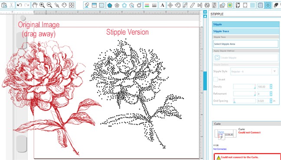Click the Refinement value stepper
Image resolution: width=281 pixels, height=160 pixels.
pos(271,94)
